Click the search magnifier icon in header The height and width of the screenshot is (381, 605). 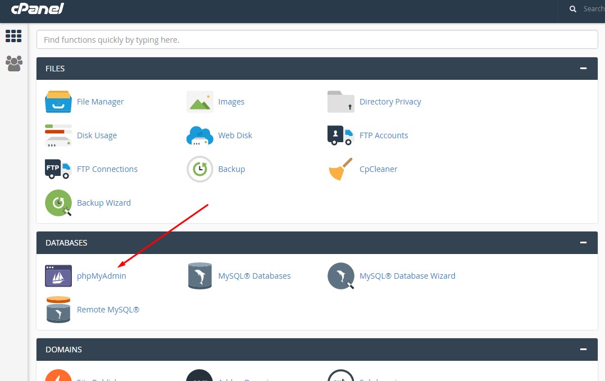point(573,9)
